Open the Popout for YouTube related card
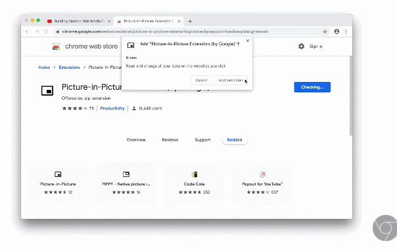This screenshot has height=249, width=397. (262, 184)
